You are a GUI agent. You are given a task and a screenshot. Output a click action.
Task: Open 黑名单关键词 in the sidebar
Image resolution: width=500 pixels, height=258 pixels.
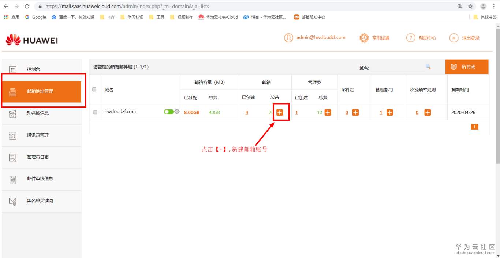click(41, 201)
